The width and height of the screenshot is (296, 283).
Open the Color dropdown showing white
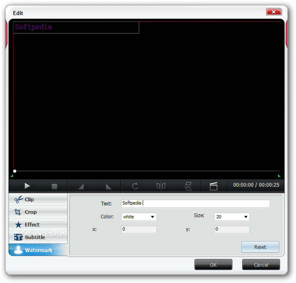tap(139, 217)
